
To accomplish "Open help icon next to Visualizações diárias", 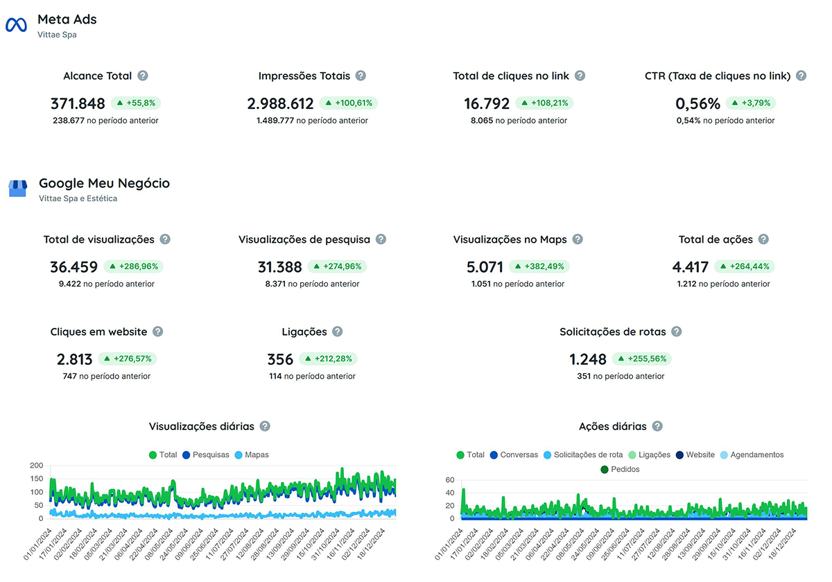I will click(x=265, y=426).
